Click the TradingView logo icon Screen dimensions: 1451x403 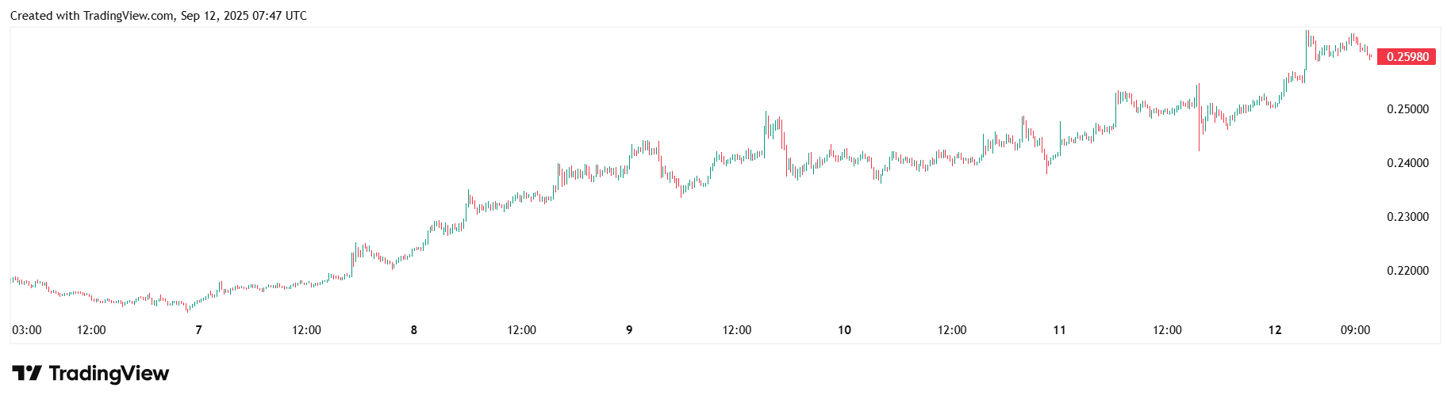click(x=26, y=373)
